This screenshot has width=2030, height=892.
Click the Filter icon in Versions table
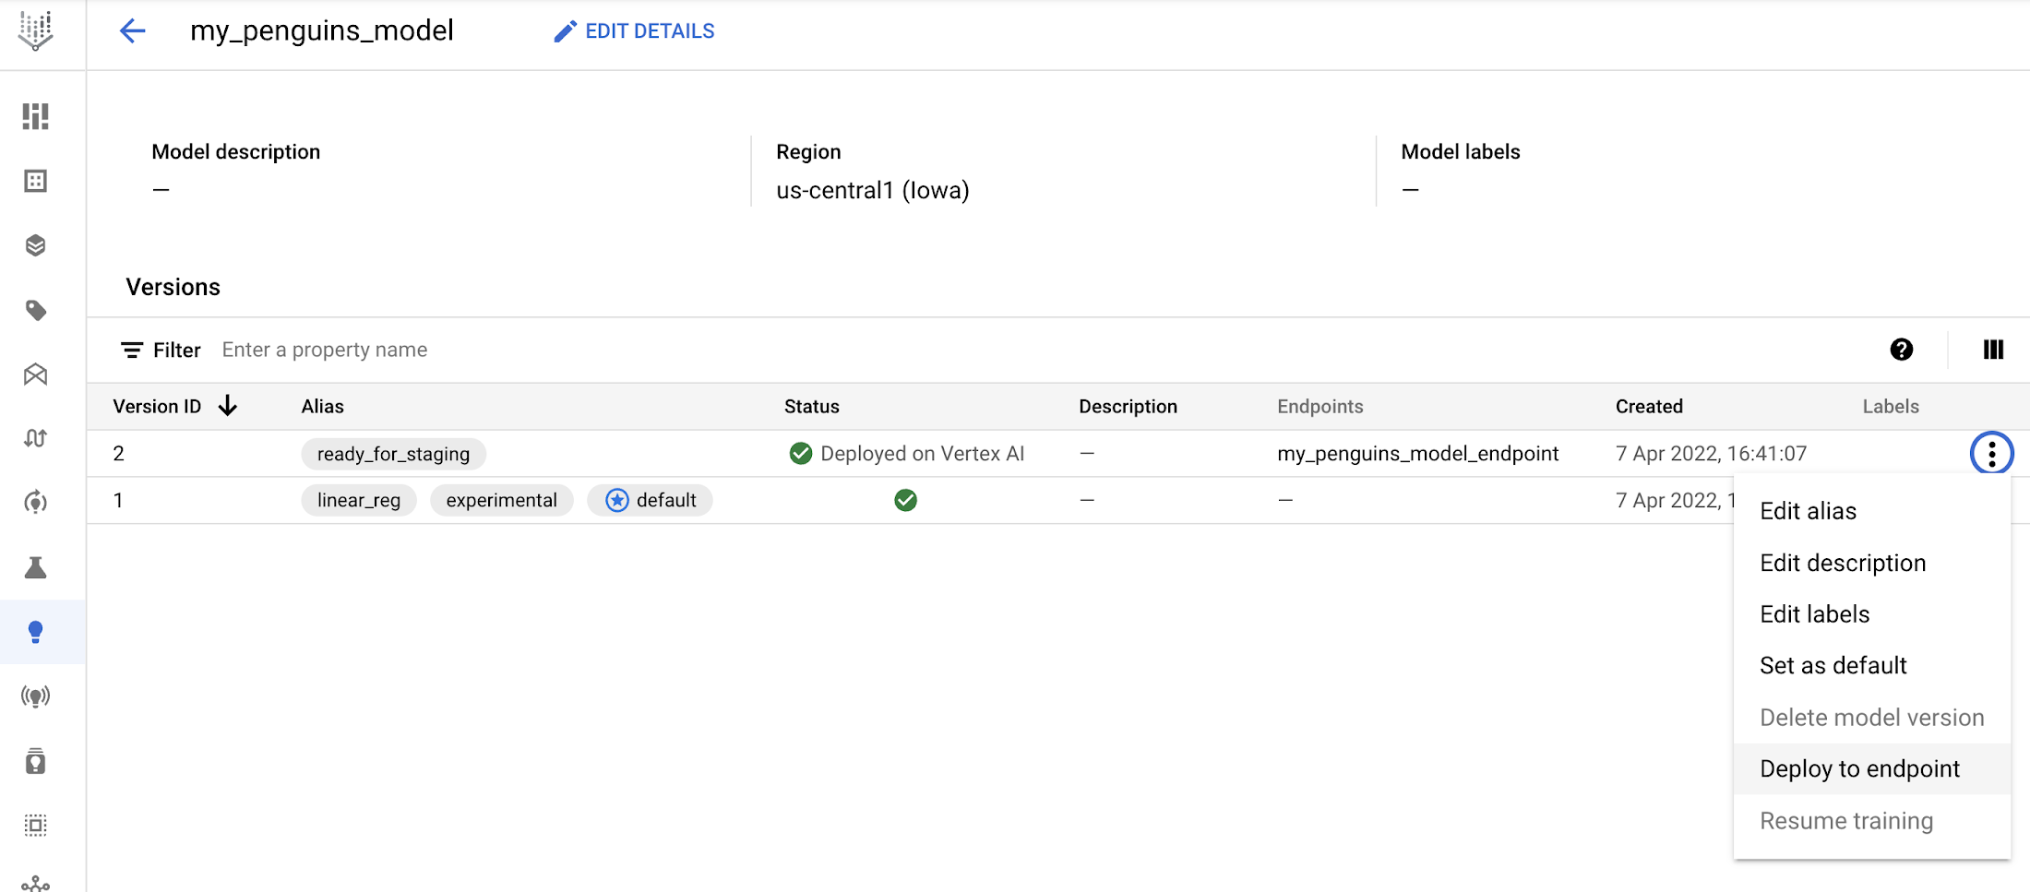click(x=132, y=350)
